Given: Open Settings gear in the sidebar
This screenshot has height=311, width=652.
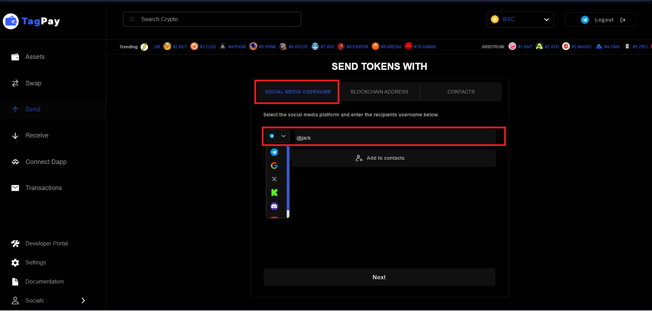Looking at the screenshot, I should click(15, 263).
